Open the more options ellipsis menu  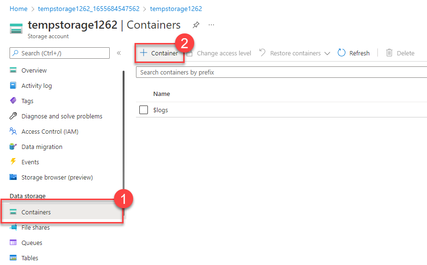click(x=211, y=25)
